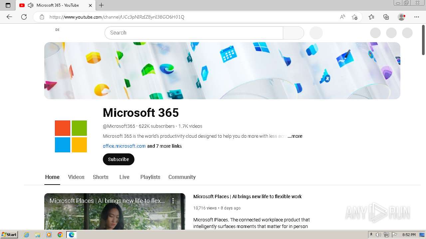The image size is (426, 239).
Task: Click in the YouTube Search field
Action: click(x=194, y=33)
